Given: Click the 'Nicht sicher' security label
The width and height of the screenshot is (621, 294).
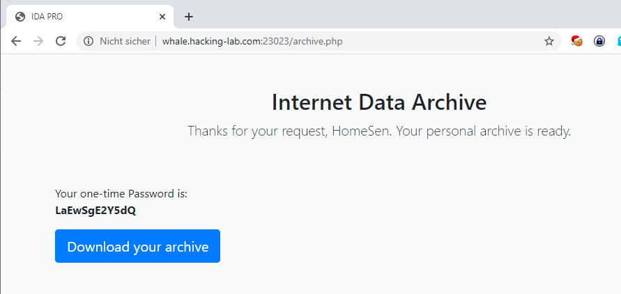Looking at the screenshot, I should point(125,41).
